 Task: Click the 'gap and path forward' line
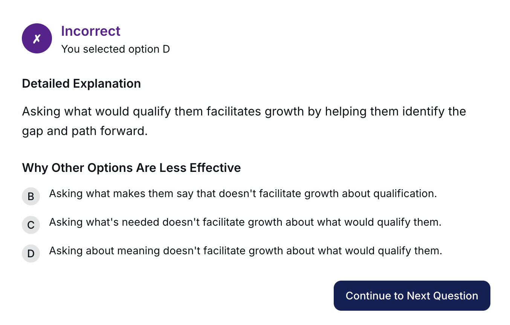click(x=85, y=131)
